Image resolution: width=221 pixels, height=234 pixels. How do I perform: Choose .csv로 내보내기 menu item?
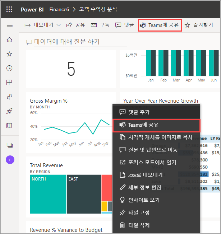click(x=156, y=175)
